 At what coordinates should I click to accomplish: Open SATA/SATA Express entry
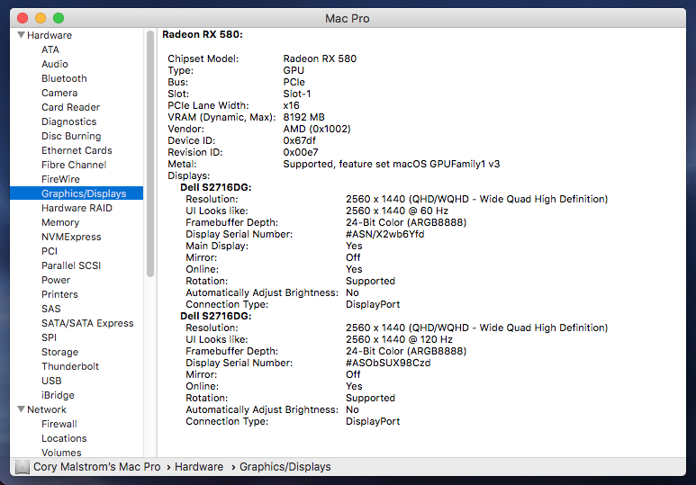(x=87, y=323)
